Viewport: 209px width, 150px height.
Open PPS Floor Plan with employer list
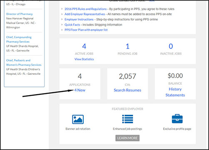point(86,30)
